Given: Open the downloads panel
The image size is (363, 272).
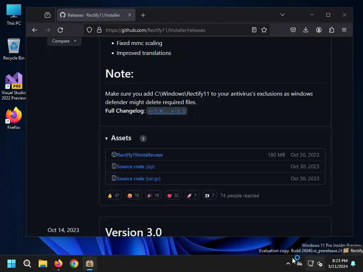Looking at the screenshot, I should point(306,30).
